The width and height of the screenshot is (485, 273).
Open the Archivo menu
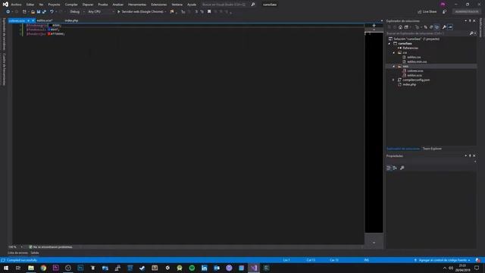pos(16,5)
